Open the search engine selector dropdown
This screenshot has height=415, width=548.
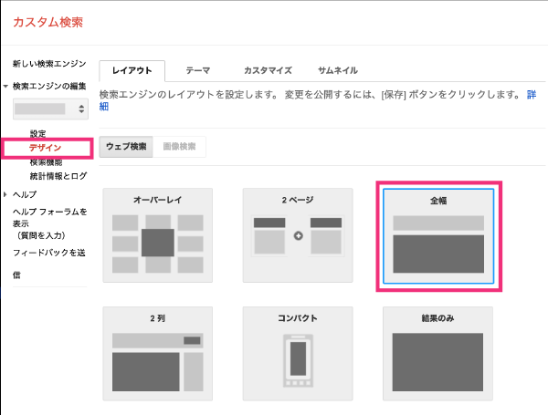pos(50,109)
